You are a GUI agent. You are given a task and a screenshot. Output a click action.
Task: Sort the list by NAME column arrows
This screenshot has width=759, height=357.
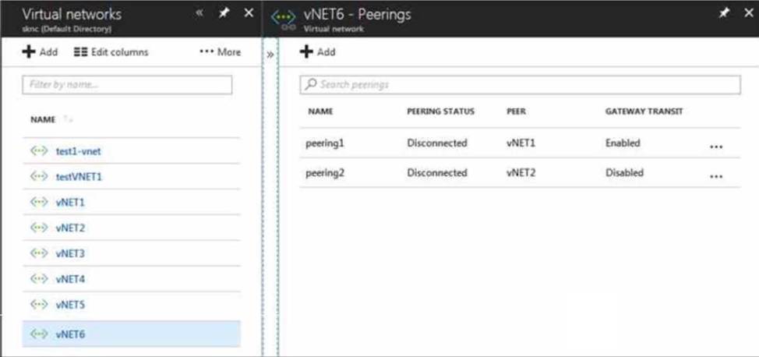[67, 119]
